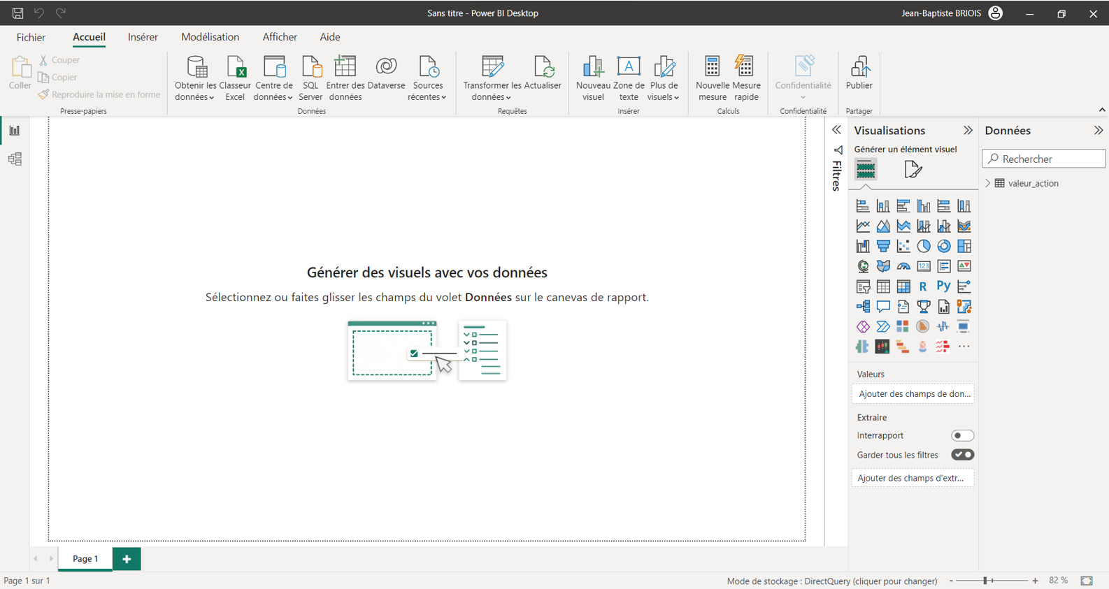The height and width of the screenshot is (589, 1109).
Task: Open the Obtenir les données dropdown
Action: [x=195, y=78]
